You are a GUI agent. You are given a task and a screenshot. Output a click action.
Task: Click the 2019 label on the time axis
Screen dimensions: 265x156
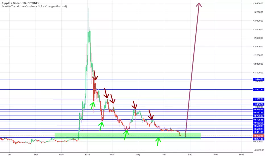241,154
